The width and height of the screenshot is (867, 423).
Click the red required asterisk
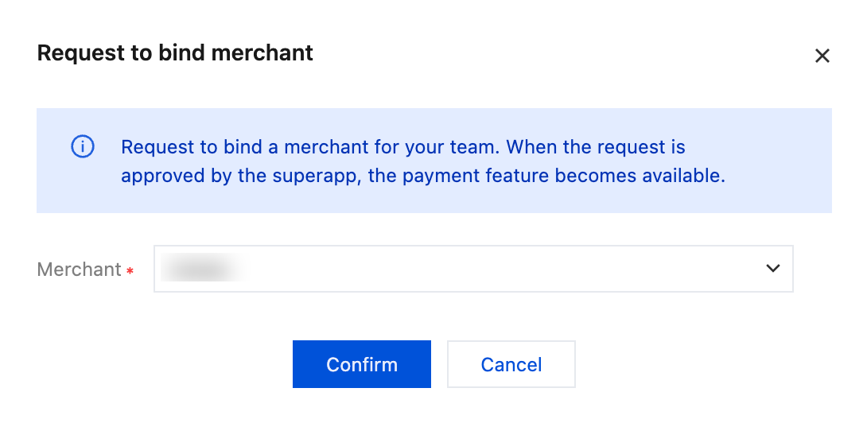click(x=130, y=271)
